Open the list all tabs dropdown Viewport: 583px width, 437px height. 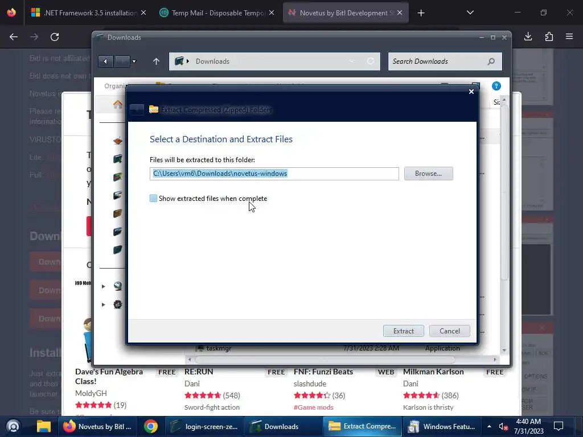point(470,13)
